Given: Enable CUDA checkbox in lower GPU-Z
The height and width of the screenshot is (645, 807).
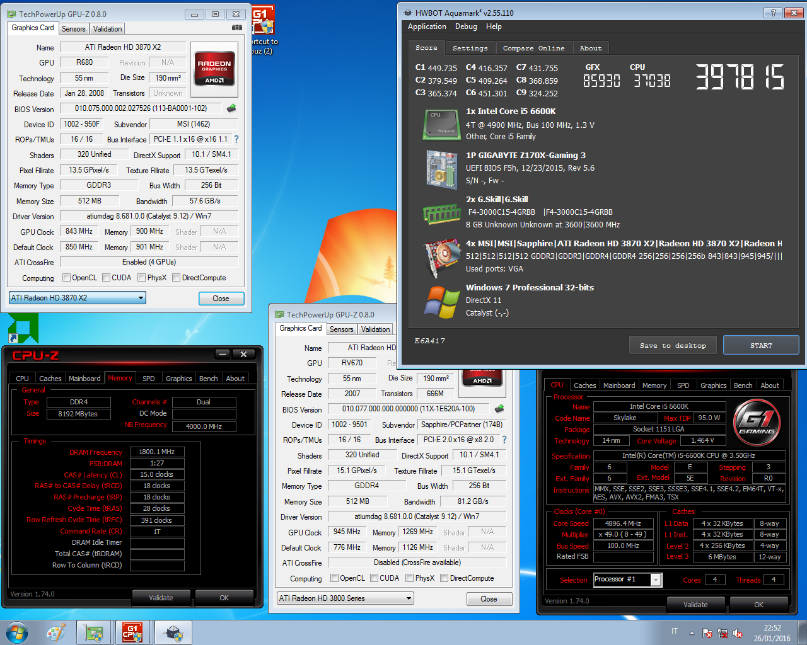Looking at the screenshot, I should [x=374, y=578].
